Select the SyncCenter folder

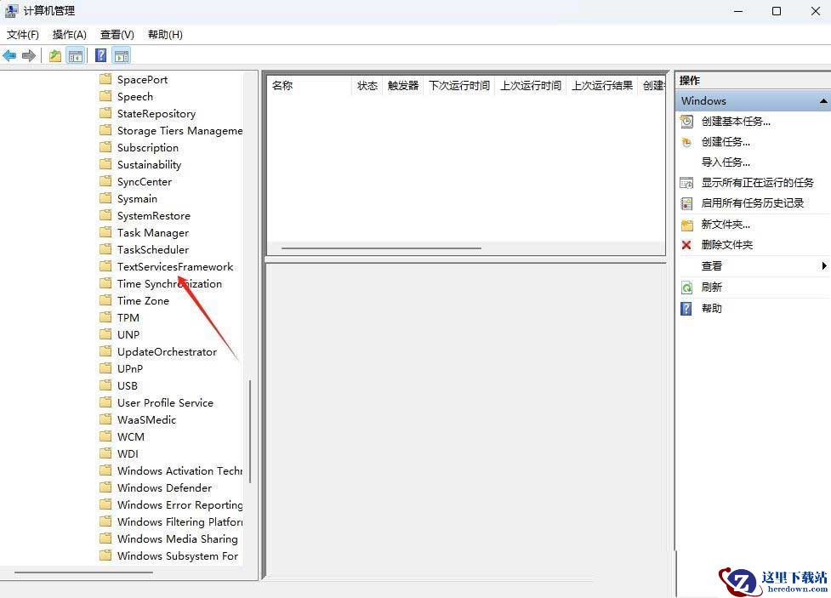[x=145, y=182]
